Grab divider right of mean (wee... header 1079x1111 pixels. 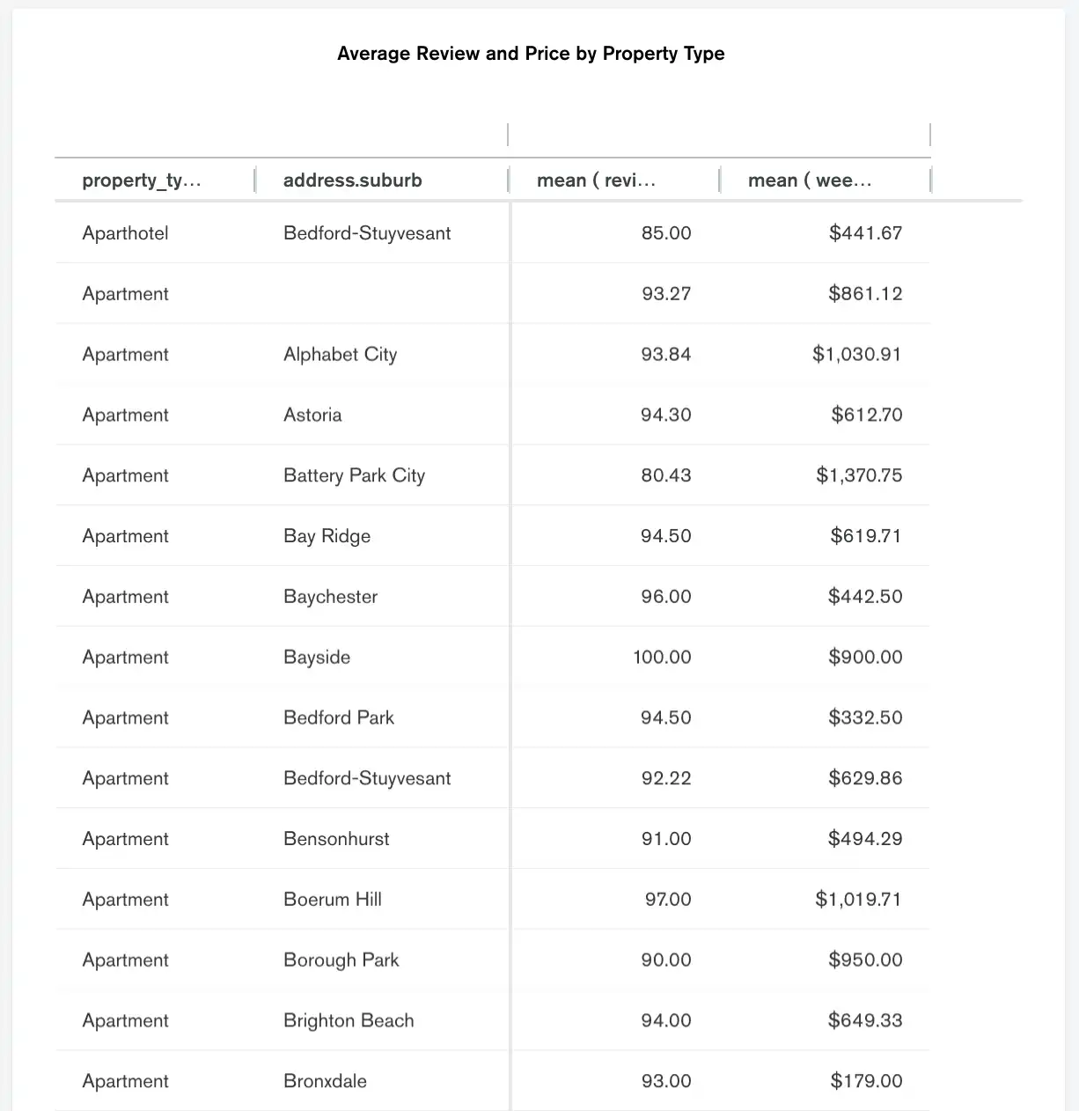pyautogui.click(x=930, y=180)
